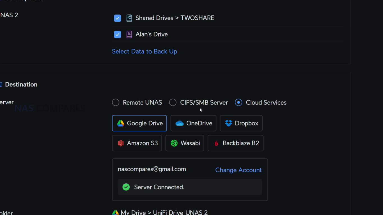383x215 pixels.
Task: Click the green Server Connected checkmark icon
Action: pos(126,187)
